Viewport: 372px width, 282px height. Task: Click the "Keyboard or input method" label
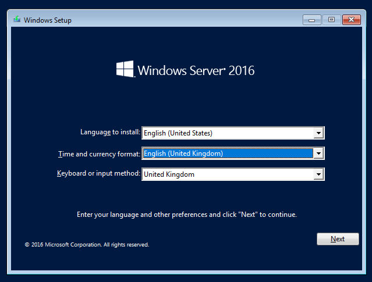pos(98,174)
